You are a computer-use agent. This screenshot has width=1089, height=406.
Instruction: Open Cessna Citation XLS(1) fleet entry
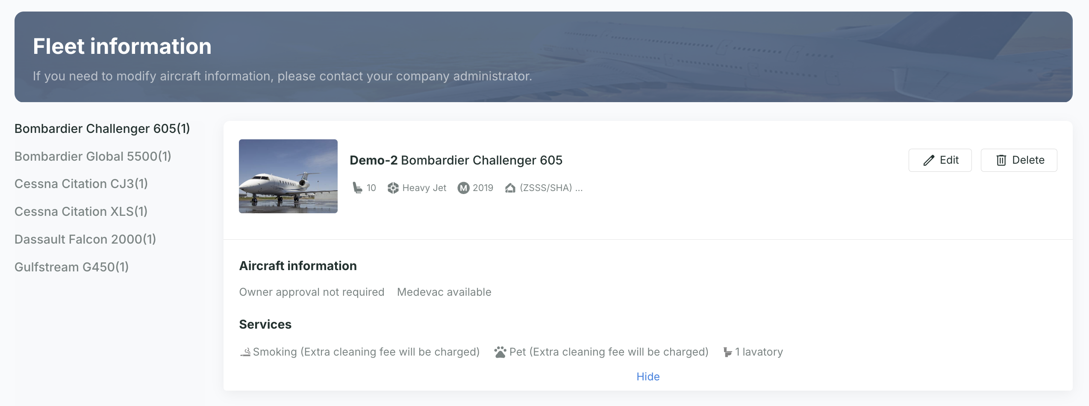pyautogui.click(x=81, y=212)
